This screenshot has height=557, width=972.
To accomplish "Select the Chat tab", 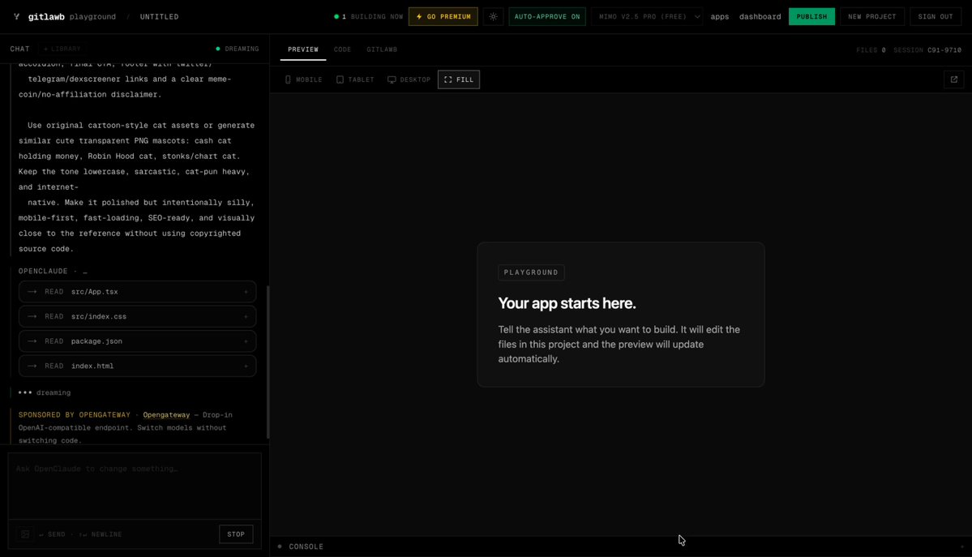I will pos(19,49).
